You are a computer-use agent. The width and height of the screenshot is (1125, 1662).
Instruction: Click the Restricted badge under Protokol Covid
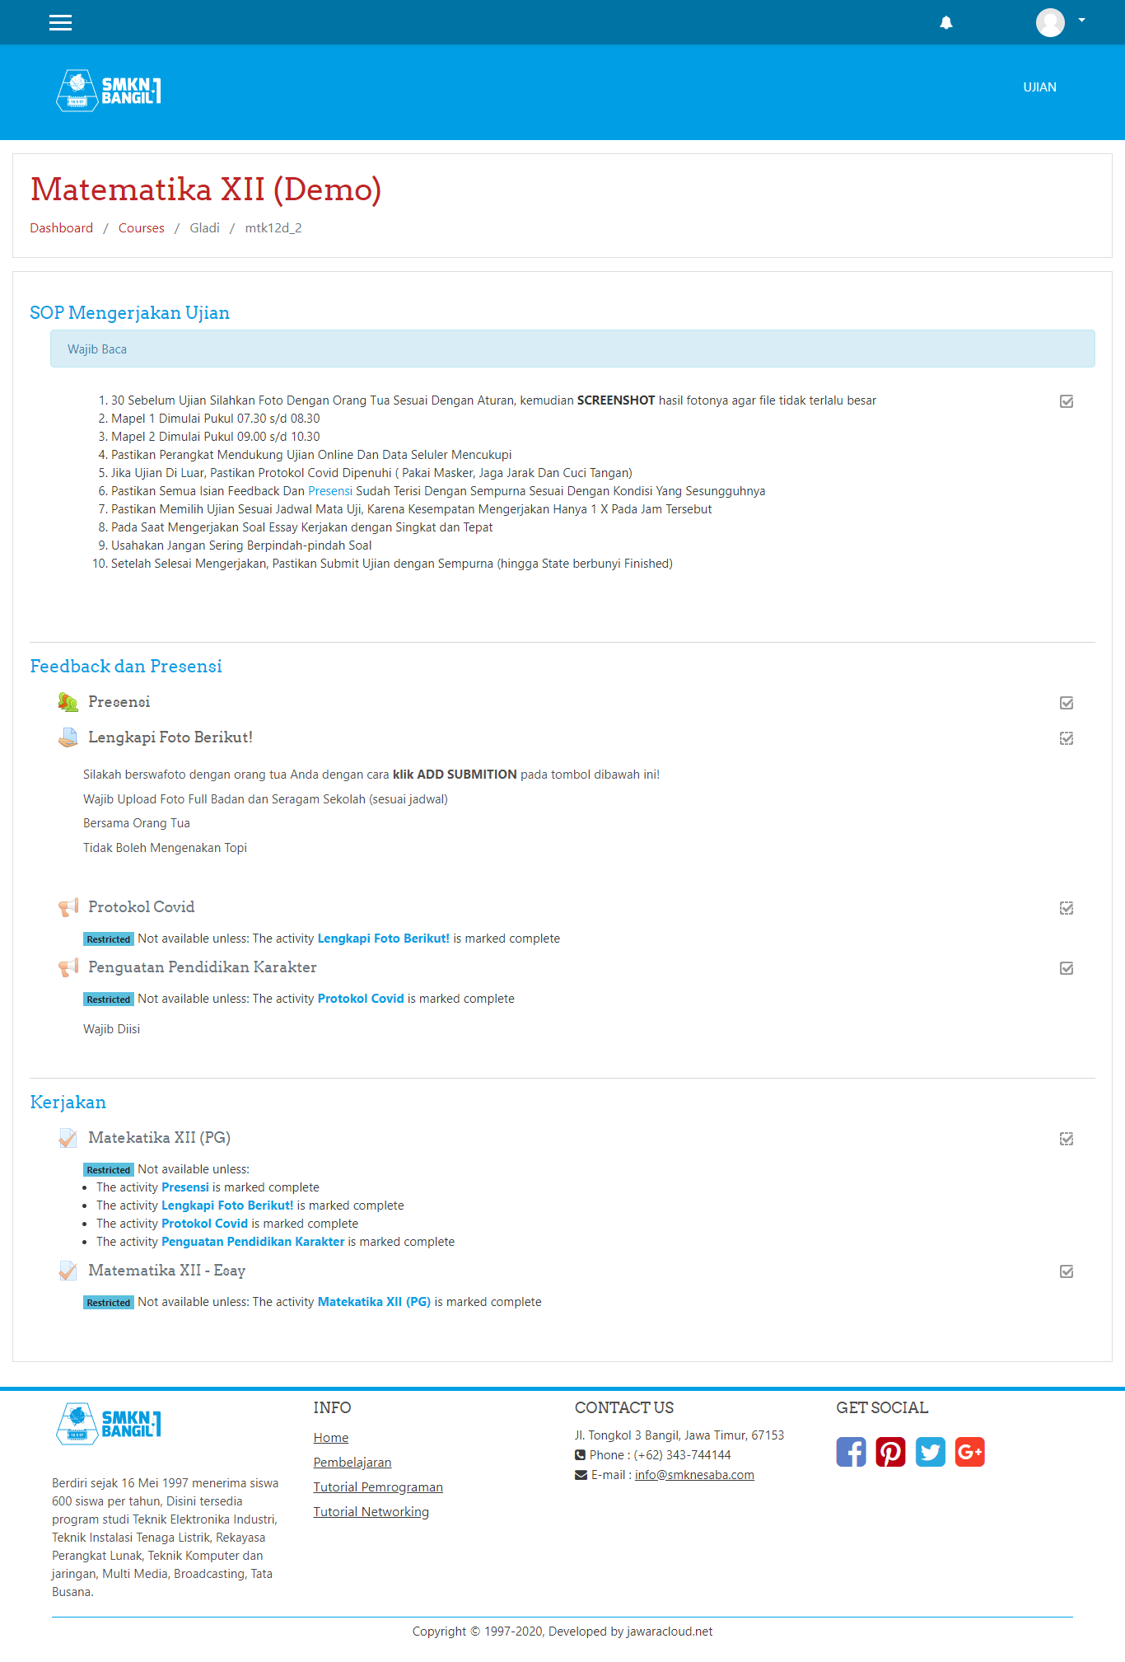coord(109,939)
